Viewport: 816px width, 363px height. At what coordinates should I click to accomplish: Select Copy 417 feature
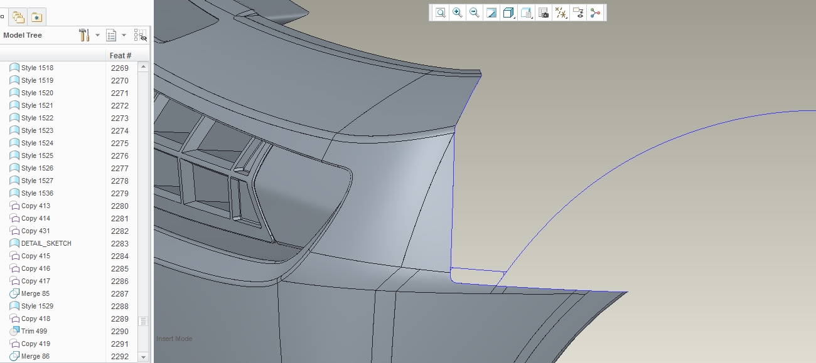click(36, 281)
